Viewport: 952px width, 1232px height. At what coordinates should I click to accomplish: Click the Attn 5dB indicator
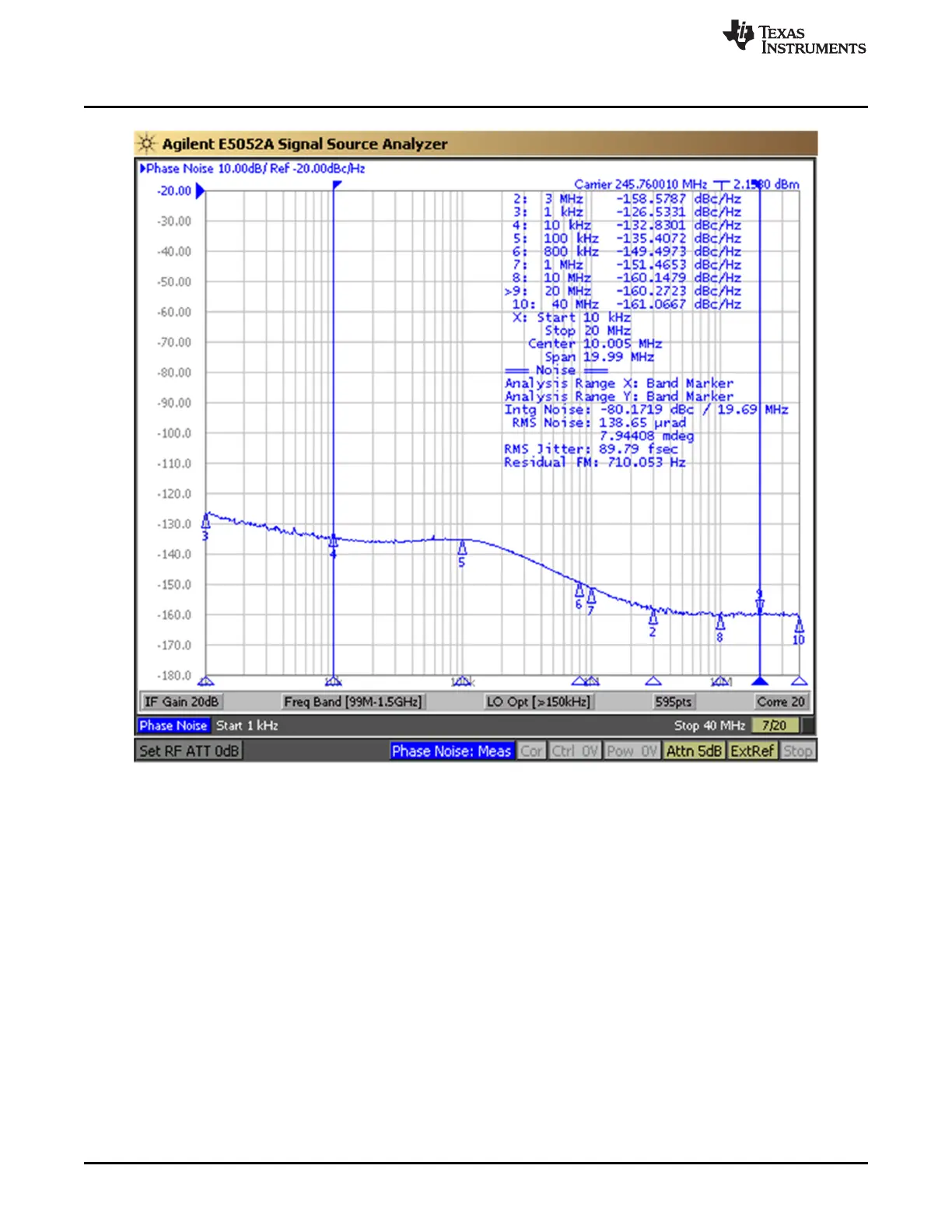pyautogui.click(x=694, y=751)
